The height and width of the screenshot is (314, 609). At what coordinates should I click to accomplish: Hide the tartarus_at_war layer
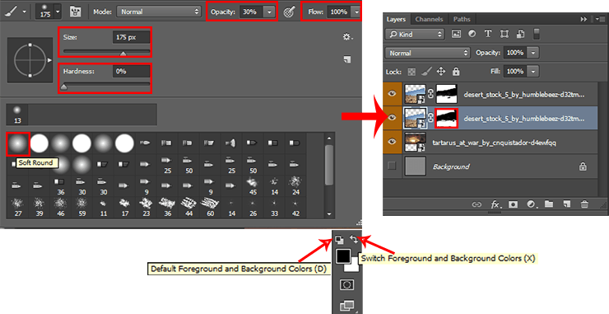pyautogui.click(x=392, y=142)
